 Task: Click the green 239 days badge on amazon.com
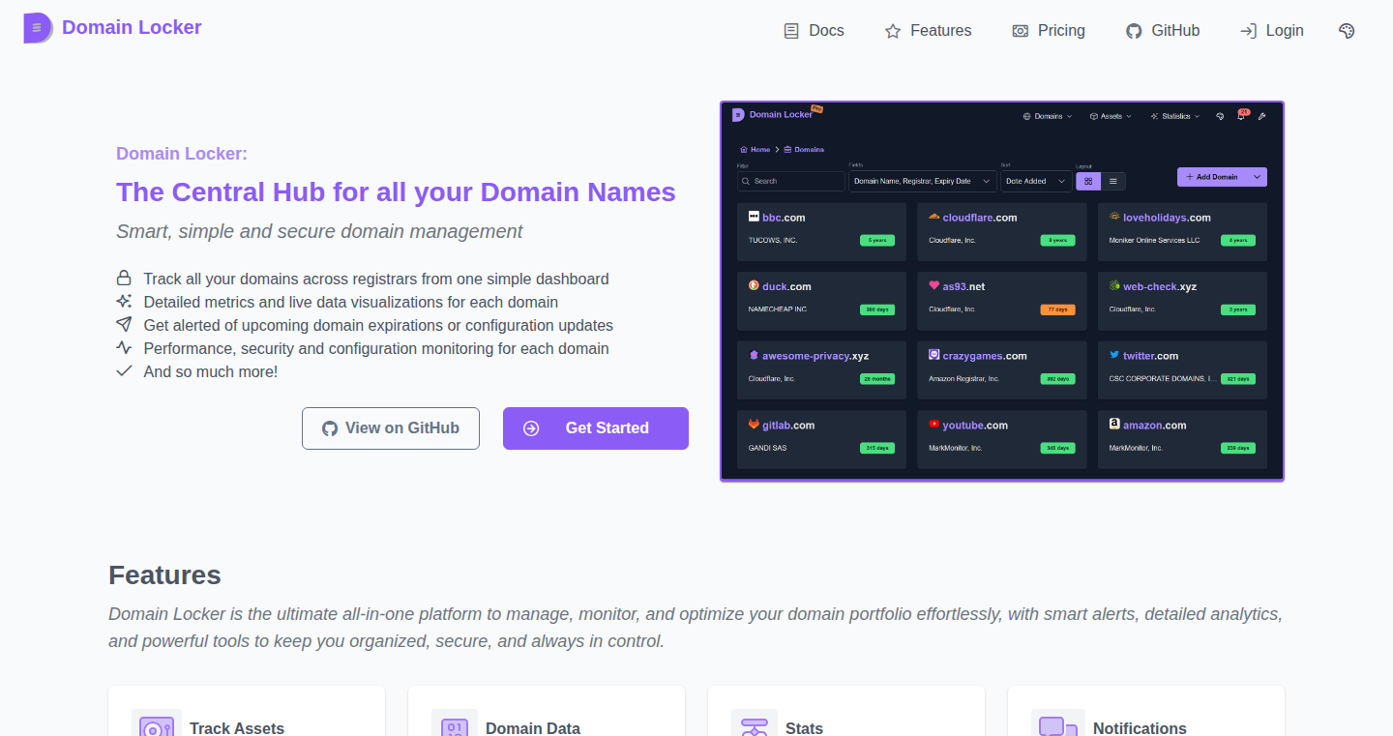1237,448
